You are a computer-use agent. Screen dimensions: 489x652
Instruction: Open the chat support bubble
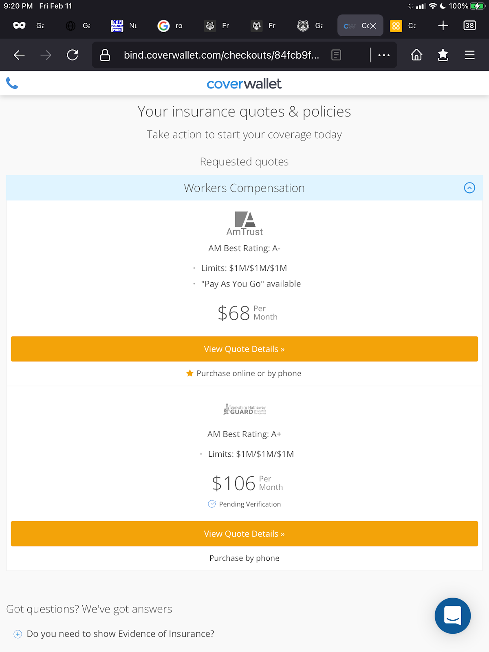tap(452, 615)
